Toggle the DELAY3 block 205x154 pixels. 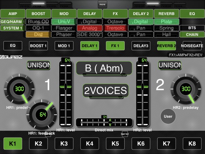(x=141, y=46)
